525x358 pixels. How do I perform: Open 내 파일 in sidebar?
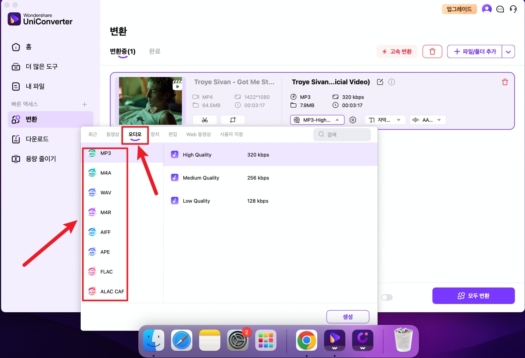pos(51,86)
